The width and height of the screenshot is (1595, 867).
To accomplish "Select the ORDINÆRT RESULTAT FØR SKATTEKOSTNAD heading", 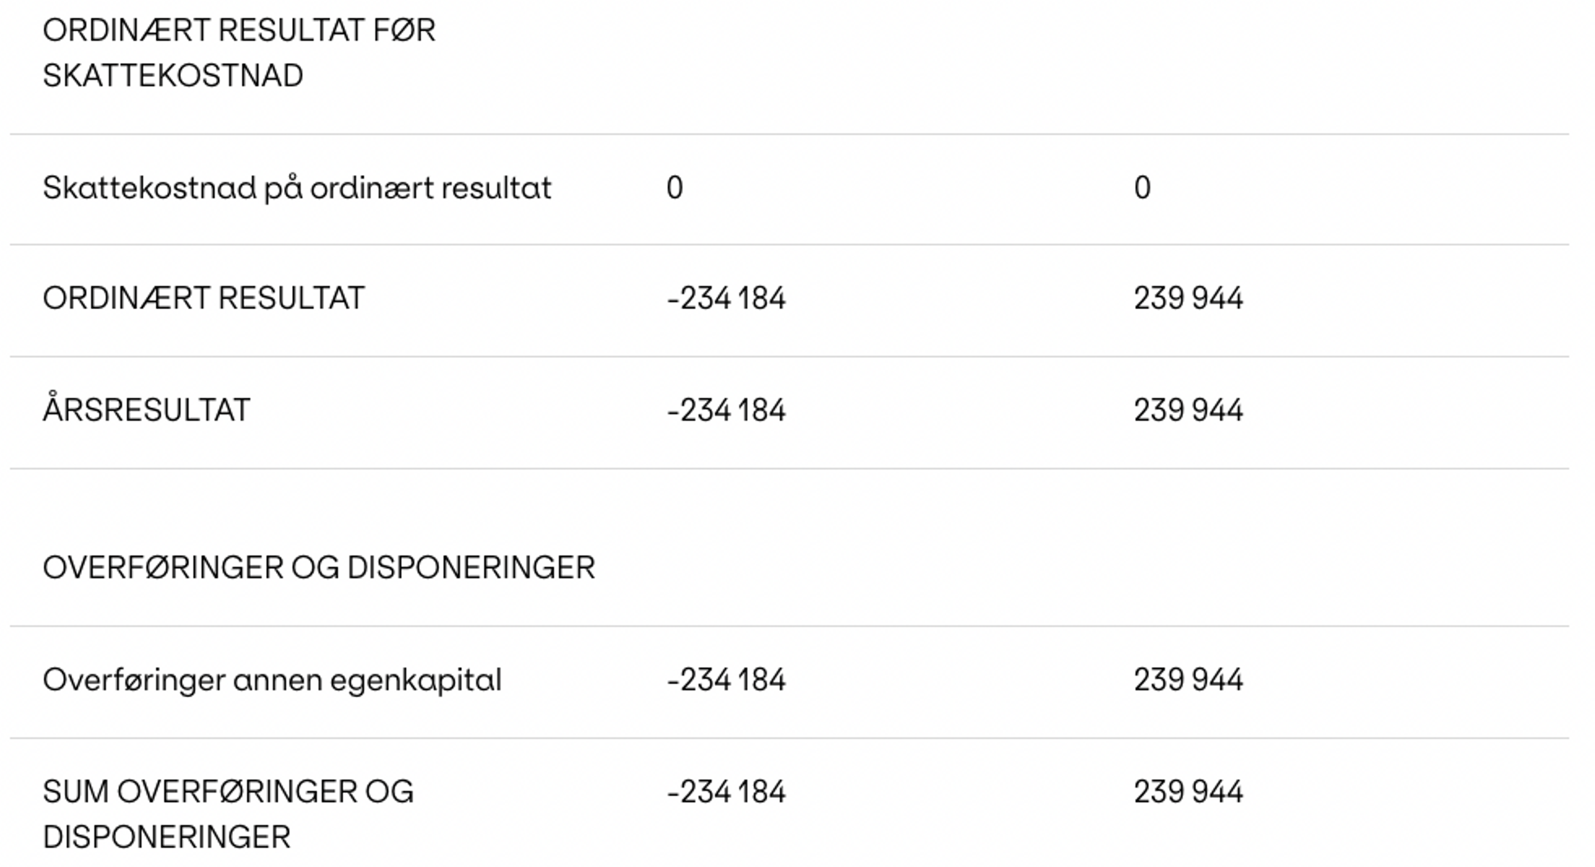I will click(x=239, y=53).
